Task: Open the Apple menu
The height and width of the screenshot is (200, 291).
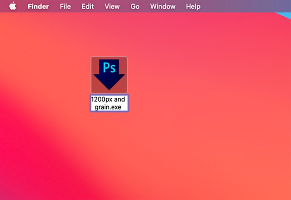Action: 13,6
